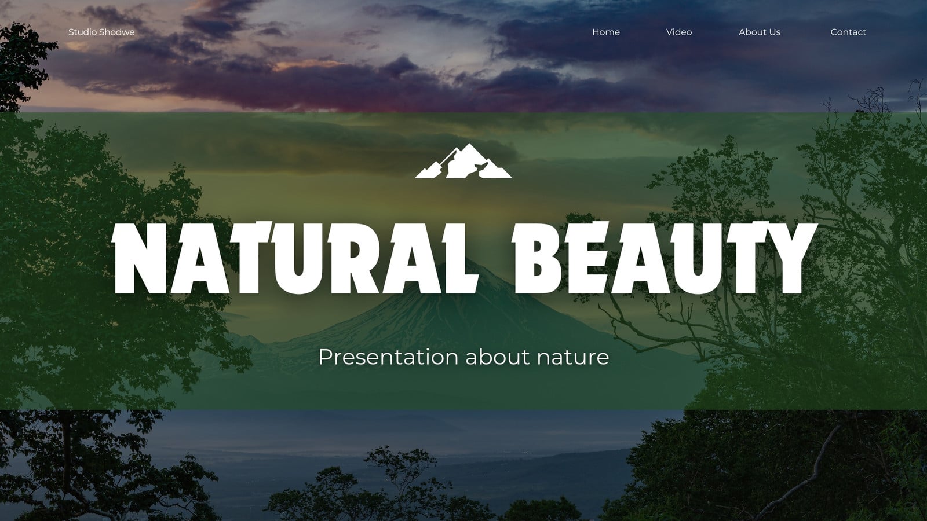Click the 'Presentation about nature' subtitle
The width and height of the screenshot is (927, 521).
pos(463,357)
